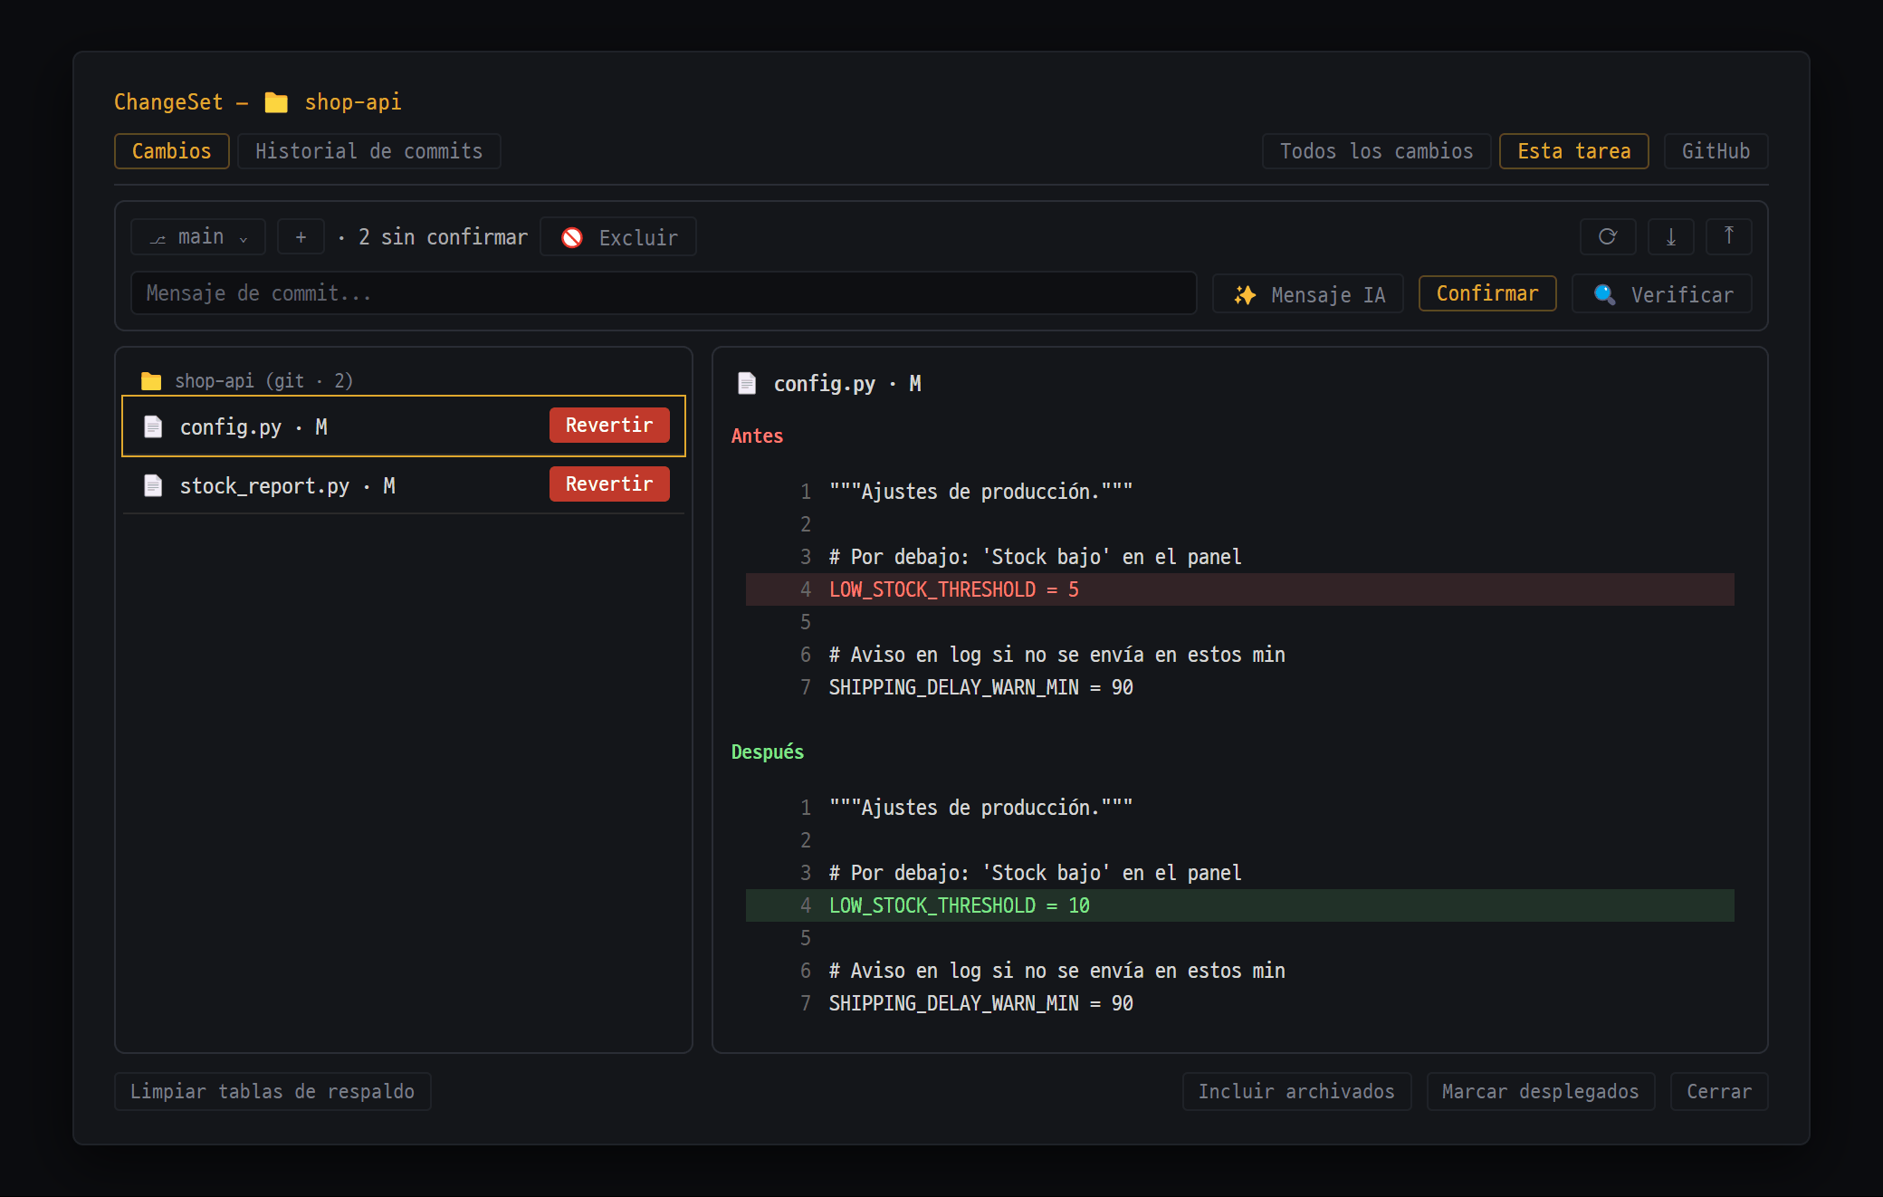Screen dimensions: 1883x1197
Task: Click the refresh icon button
Action: pos(1608,236)
